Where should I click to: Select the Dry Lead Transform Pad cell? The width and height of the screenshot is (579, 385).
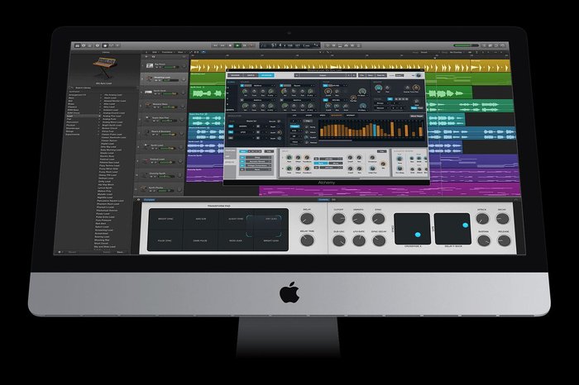tap(271, 219)
